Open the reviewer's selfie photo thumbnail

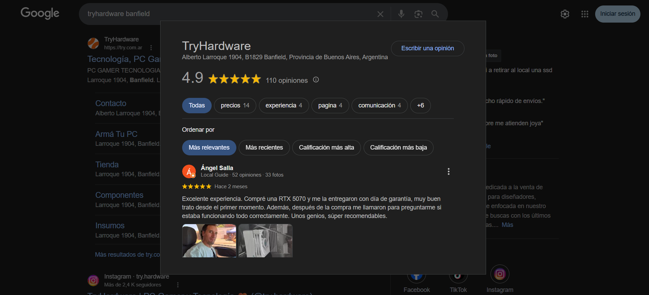(x=209, y=241)
